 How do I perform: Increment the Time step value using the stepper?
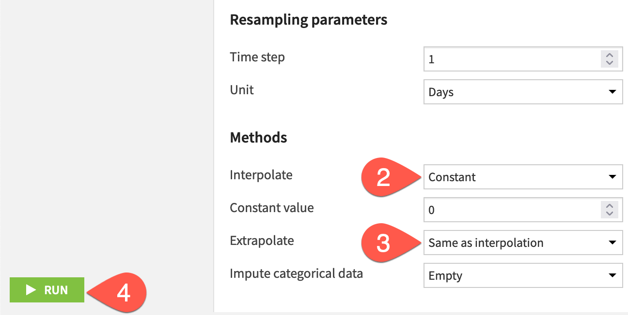611,56
